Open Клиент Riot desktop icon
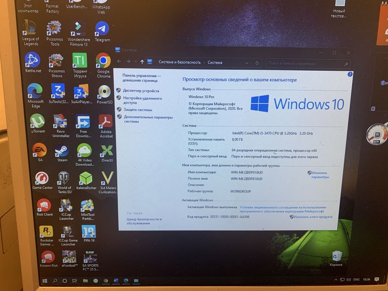 pos(49,259)
